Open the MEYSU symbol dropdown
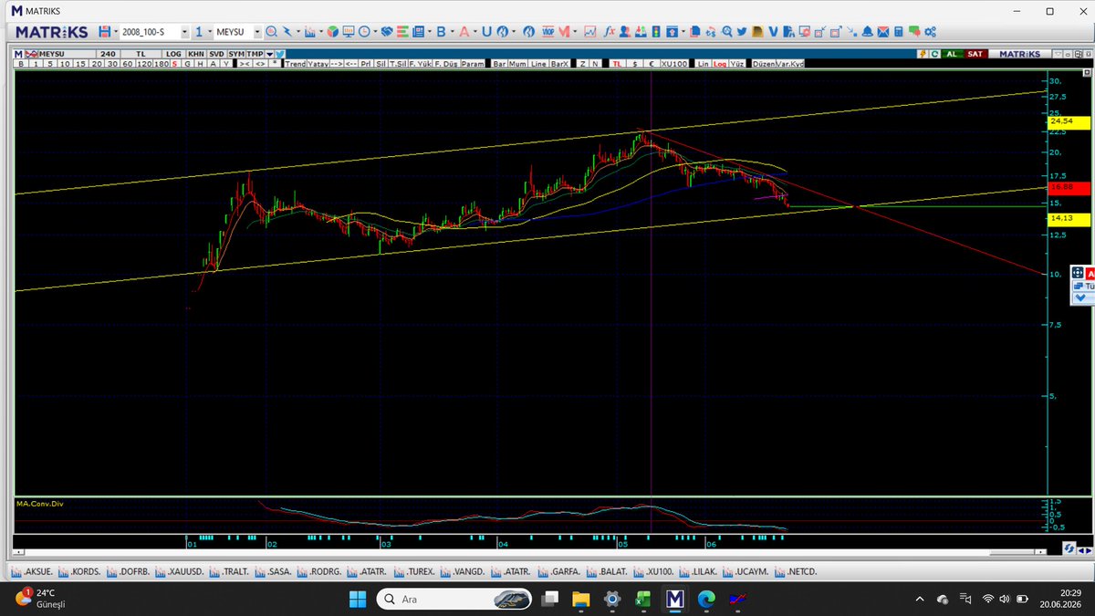 (257, 32)
